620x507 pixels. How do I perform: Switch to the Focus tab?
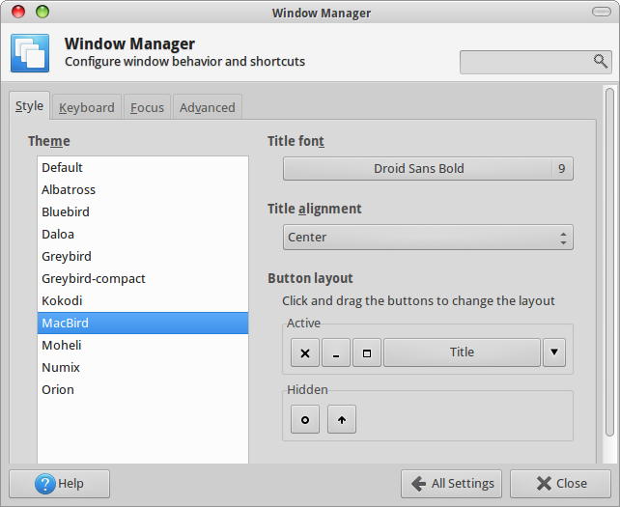147,107
